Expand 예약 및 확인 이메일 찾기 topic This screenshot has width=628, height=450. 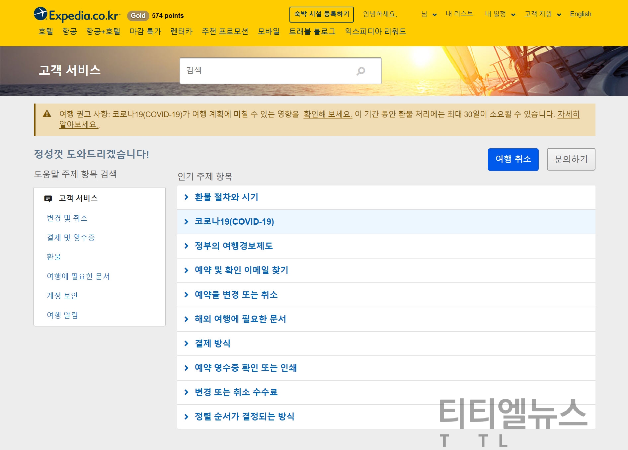click(386, 270)
